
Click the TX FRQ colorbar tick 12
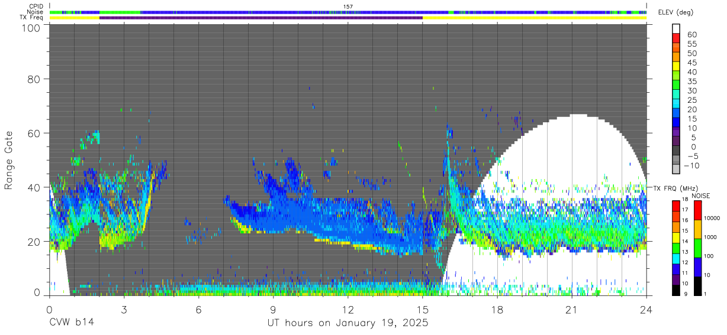(685, 262)
